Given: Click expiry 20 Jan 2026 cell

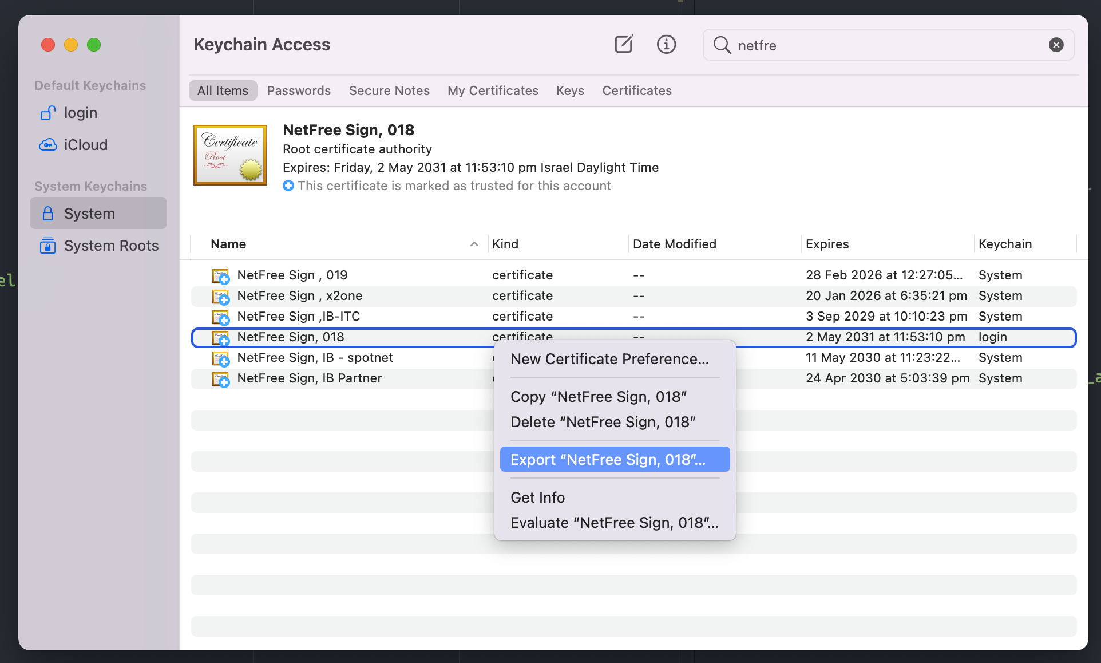Looking at the screenshot, I should pyautogui.click(x=886, y=296).
